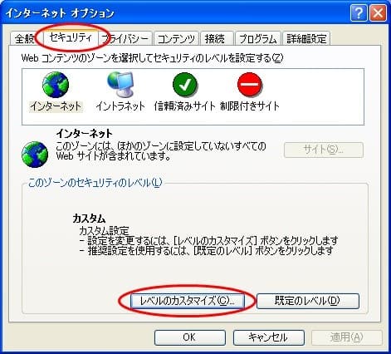Image resolution: width=391 pixels, height=354 pixels.
Task: Confirm with the OK button
Action: (190, 337)
